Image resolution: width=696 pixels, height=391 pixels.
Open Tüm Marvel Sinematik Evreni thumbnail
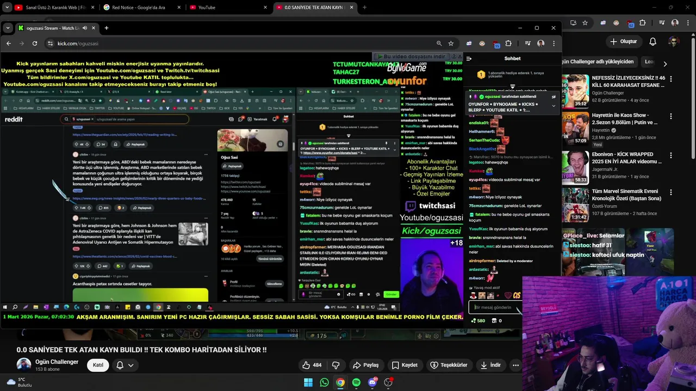point(575,205)
